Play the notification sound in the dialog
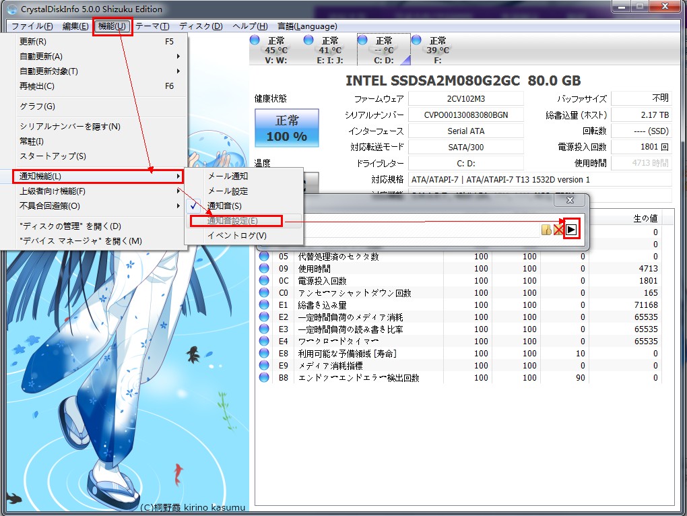 571,229
